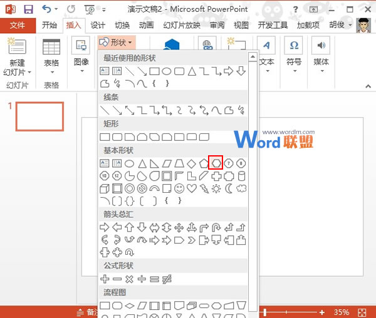Select the parallelogram basic shape

point(167,163)
